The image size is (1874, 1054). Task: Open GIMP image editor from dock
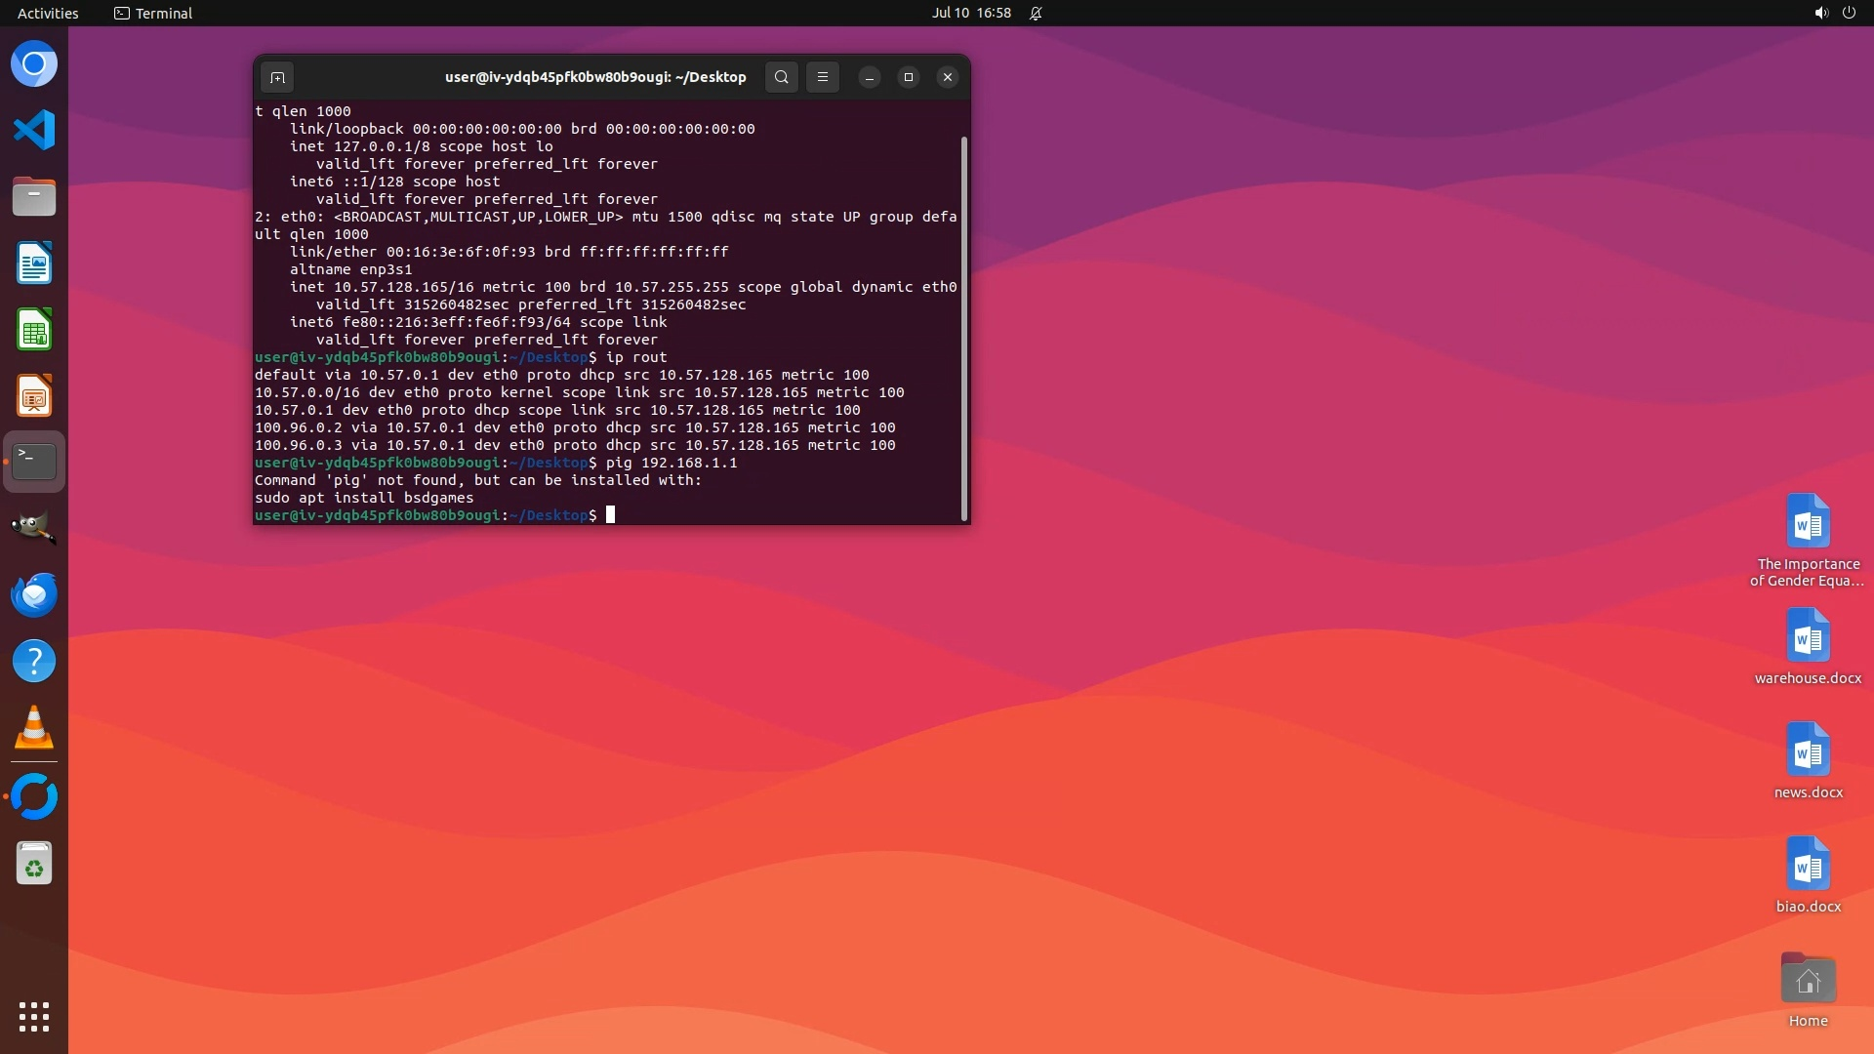[34, 528]
